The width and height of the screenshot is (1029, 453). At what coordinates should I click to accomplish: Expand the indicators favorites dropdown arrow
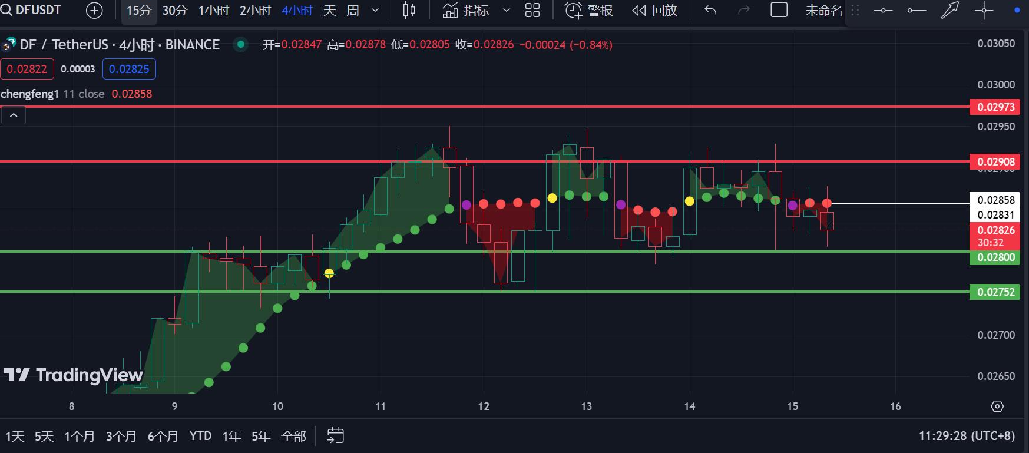[506, 11]
